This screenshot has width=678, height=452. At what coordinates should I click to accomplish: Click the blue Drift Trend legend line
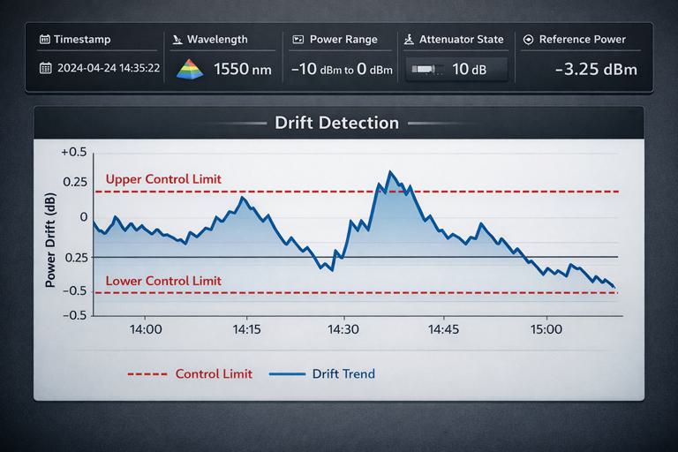pos(287,374)
